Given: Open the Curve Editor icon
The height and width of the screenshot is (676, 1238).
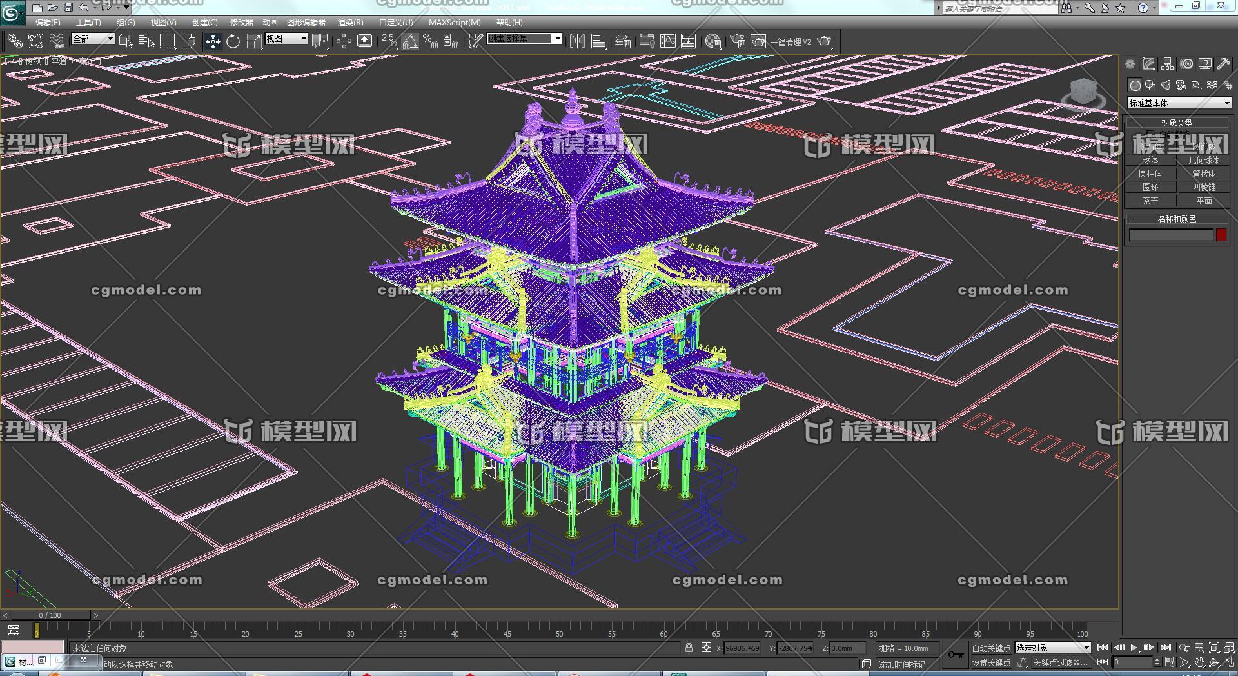Looking at the screenshot, I should point(668,42).
